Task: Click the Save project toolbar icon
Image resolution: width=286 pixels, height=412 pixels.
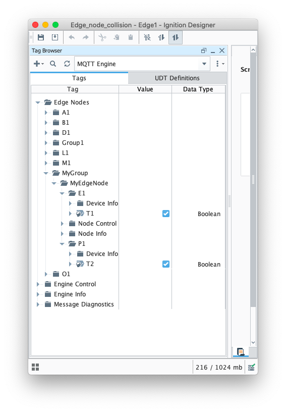Action: 41,37
